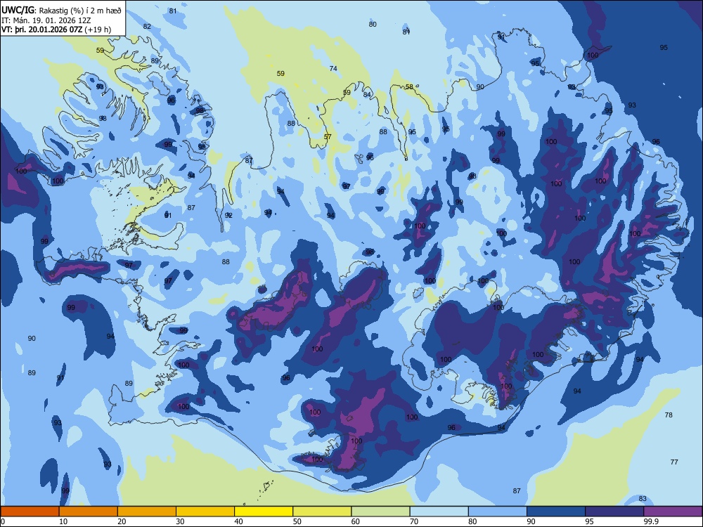Click the 'VT: þri. 20.01.2026 07Z (+19 h)' line
703x527 pixels.
[x=56, y=30]
